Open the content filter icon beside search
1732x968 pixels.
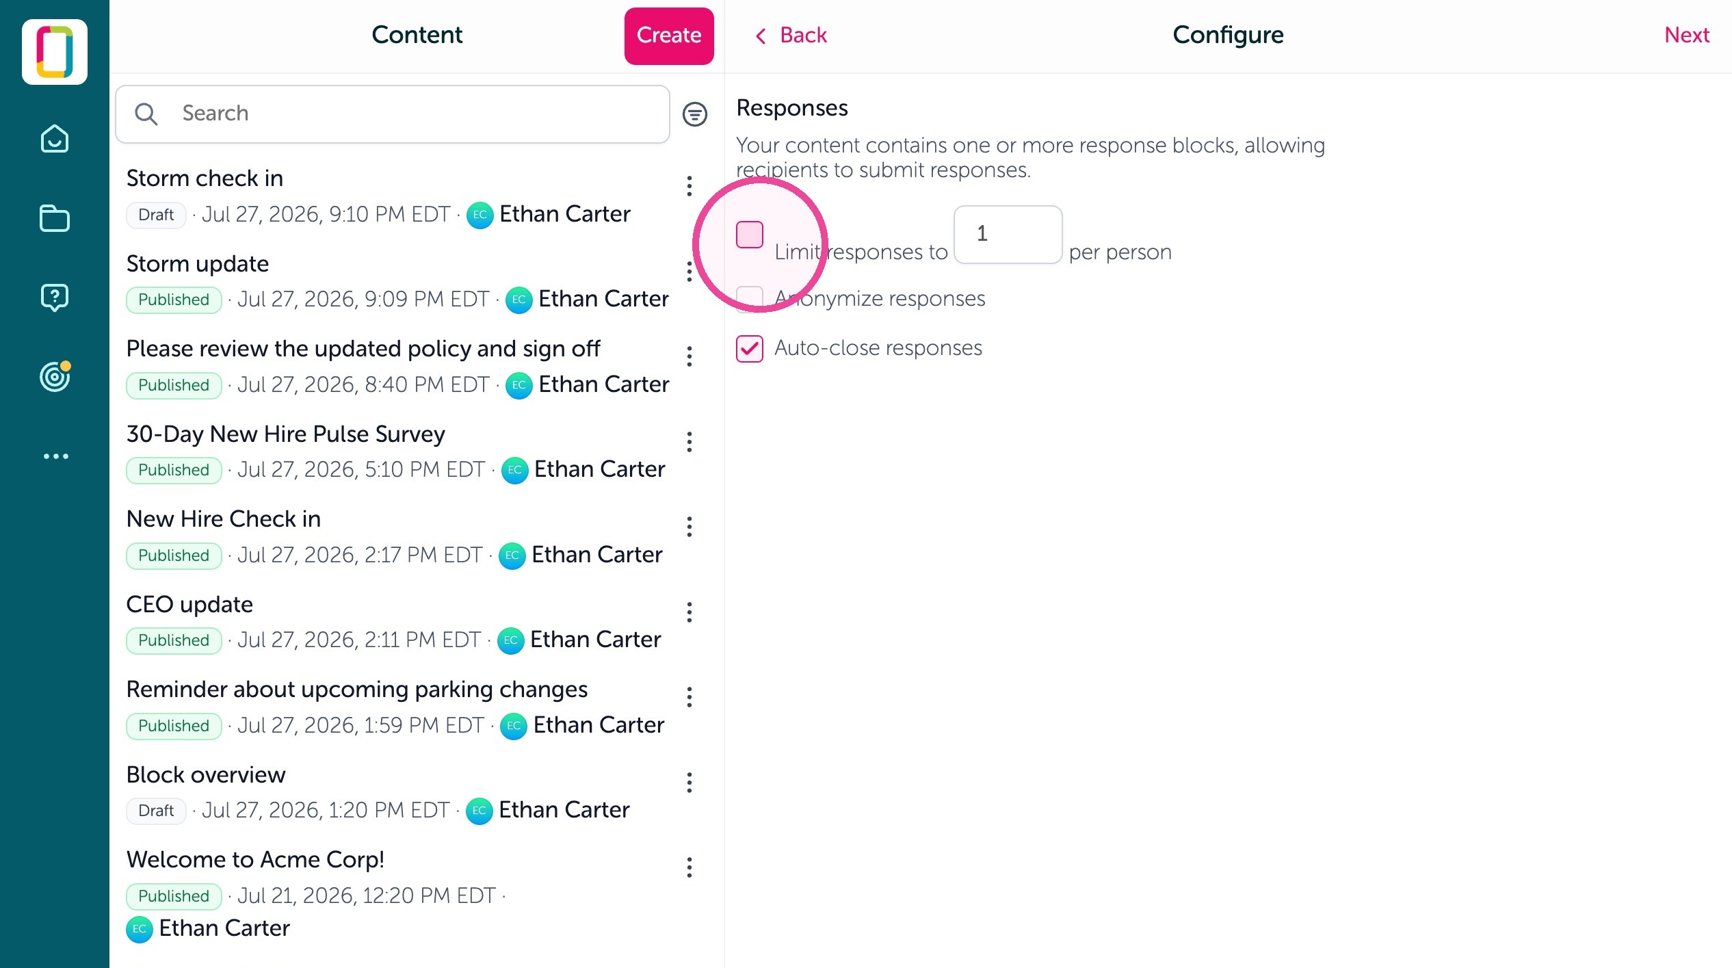coord(695,114)
